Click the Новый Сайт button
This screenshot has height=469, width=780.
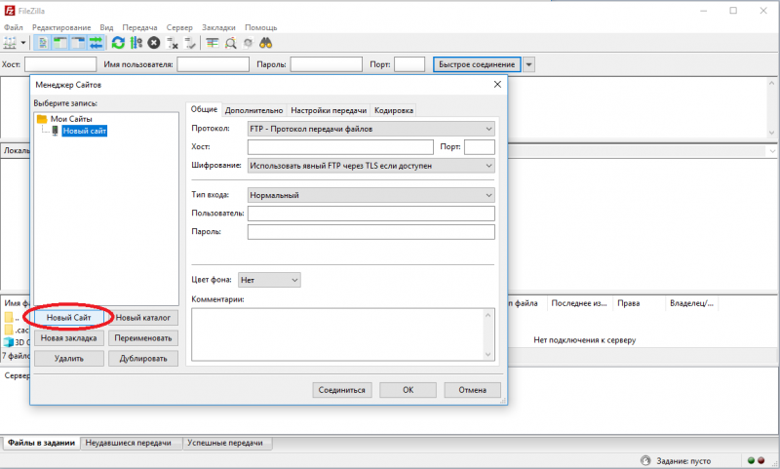click(x=68, y=317)
